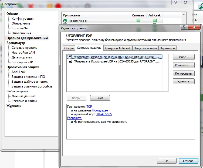Open Конфигурация in settings tree

(x=22, y=19)
